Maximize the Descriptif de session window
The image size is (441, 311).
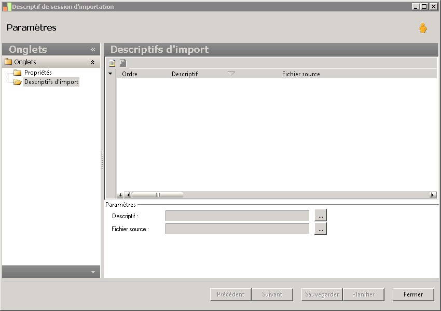click(424, 6)
